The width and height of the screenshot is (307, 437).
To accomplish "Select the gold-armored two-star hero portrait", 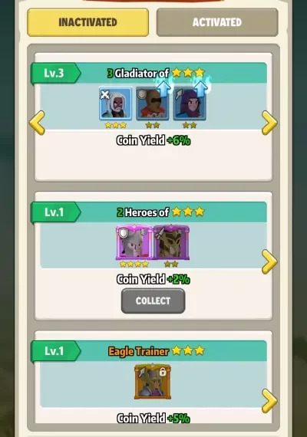I will (x=171, y=242).
